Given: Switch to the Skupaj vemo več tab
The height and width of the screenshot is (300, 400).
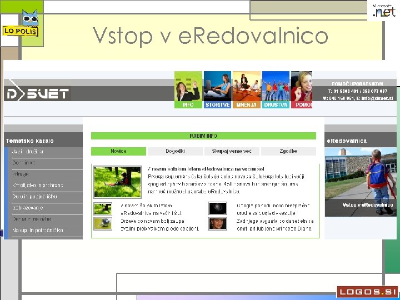Looking at the screenshot, I should tap(232, 151).
